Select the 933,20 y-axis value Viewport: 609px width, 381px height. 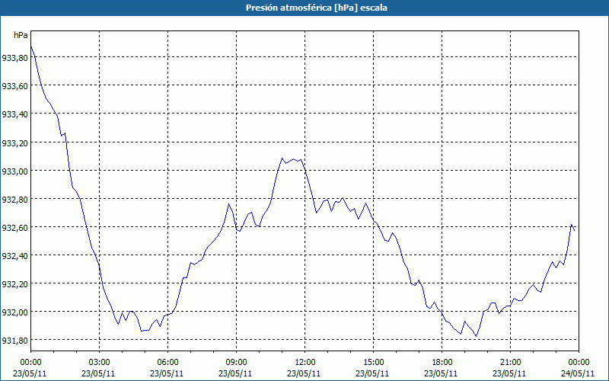(x=14, y=142)
